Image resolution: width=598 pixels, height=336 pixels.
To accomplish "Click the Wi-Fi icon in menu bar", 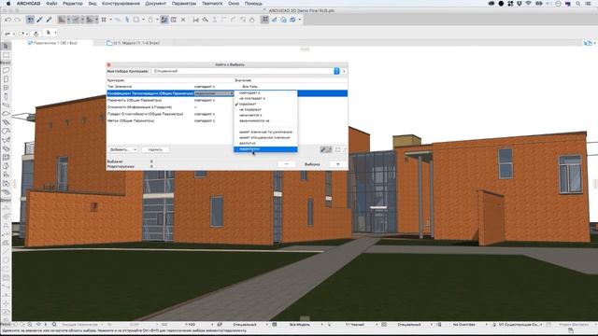I will click(529, 4).
